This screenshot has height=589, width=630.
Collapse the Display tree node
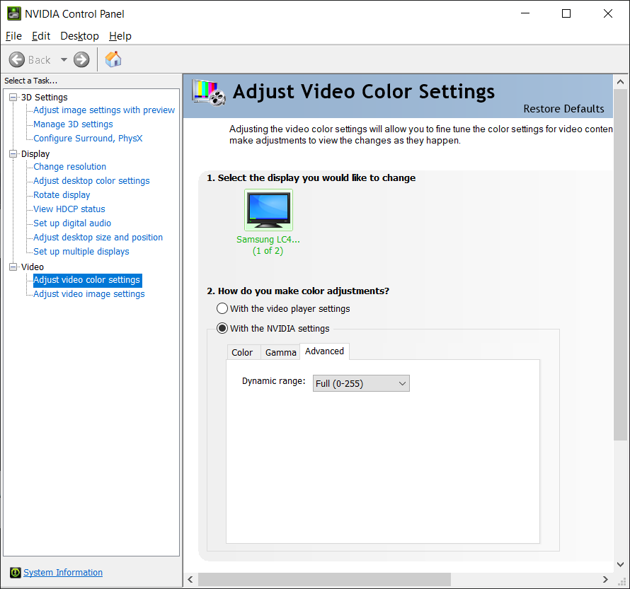pos(13,154)
